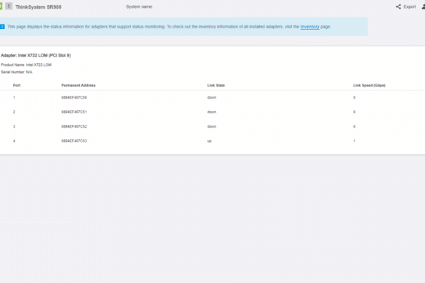Click the Port column header
425x283 pixels.
(17, 86)
